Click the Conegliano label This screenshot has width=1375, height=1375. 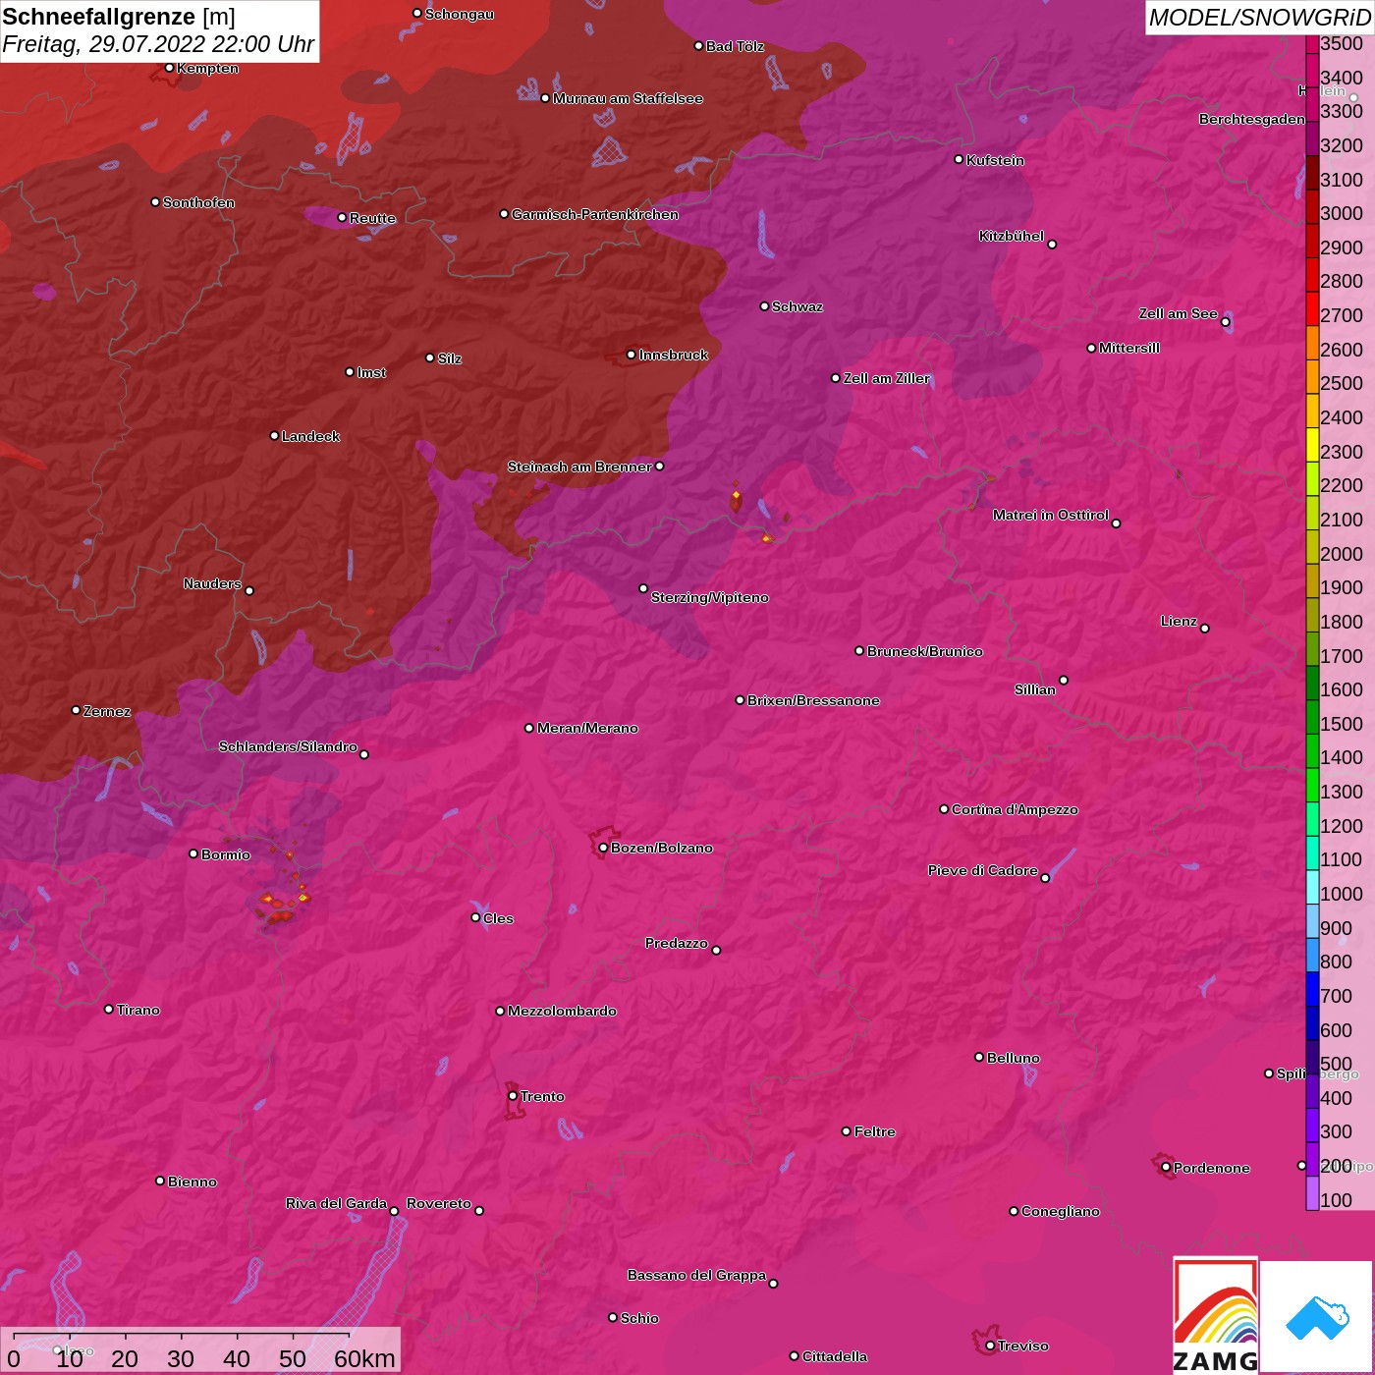tap(1061, 1211)
